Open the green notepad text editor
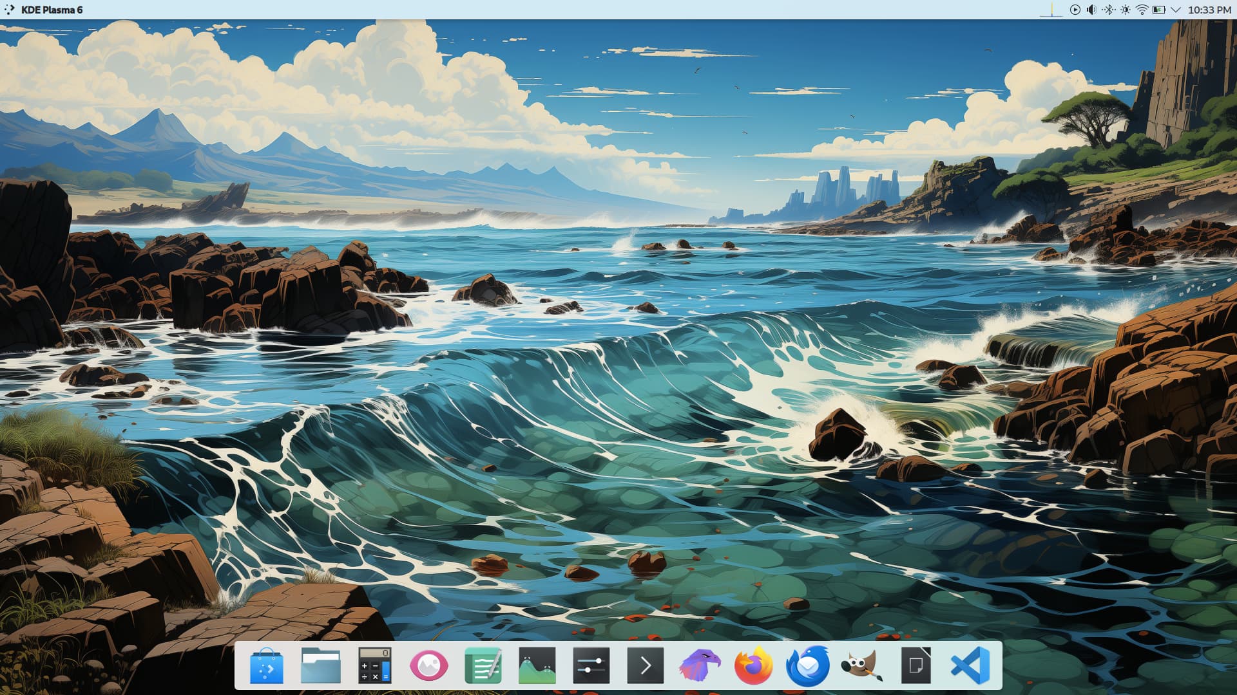The height and width of the screenshot is (695, 1237). (x=483, y=665)
